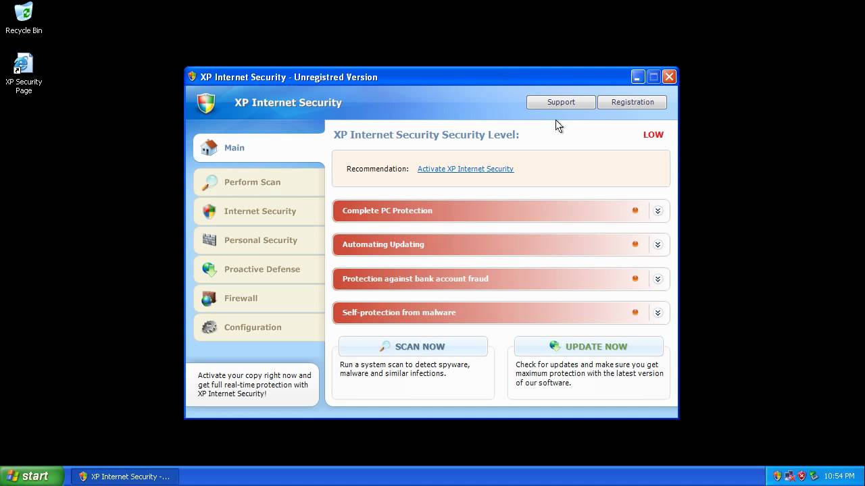865x486 pixels.
Task: Click the shield icon beside Internet Security
Action: point(209,211)
